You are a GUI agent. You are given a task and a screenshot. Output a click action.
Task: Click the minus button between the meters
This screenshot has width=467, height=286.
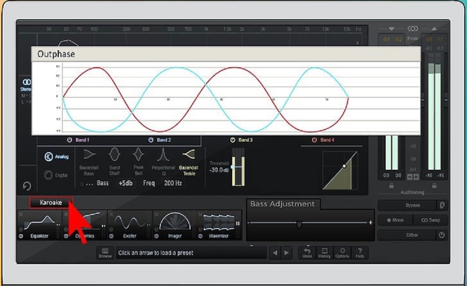[x=410, y=177]
